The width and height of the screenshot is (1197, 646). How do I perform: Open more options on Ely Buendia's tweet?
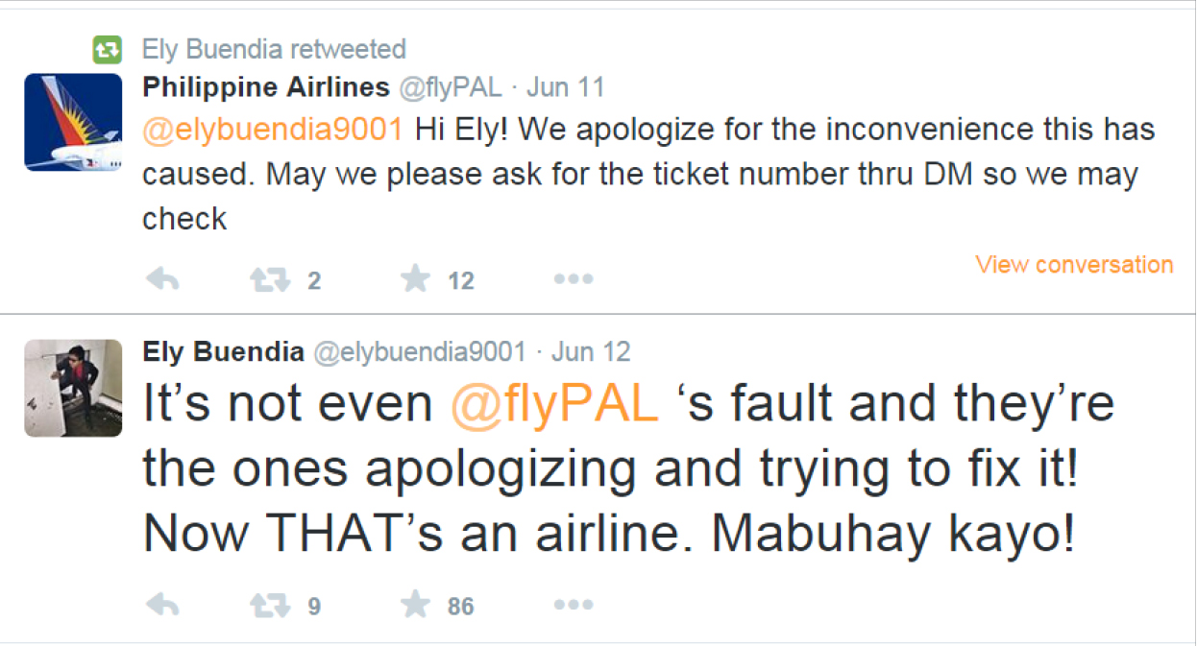tap(574, 605)
